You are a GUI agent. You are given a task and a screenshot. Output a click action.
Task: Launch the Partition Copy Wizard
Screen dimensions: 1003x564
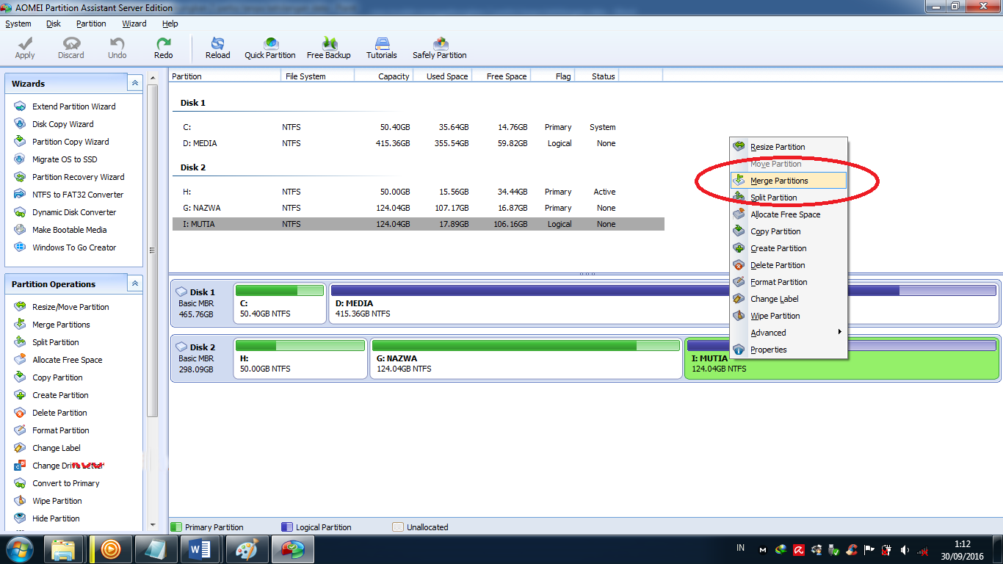[70, 142]
